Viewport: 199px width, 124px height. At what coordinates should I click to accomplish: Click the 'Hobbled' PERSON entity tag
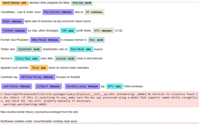pos(14,30)
